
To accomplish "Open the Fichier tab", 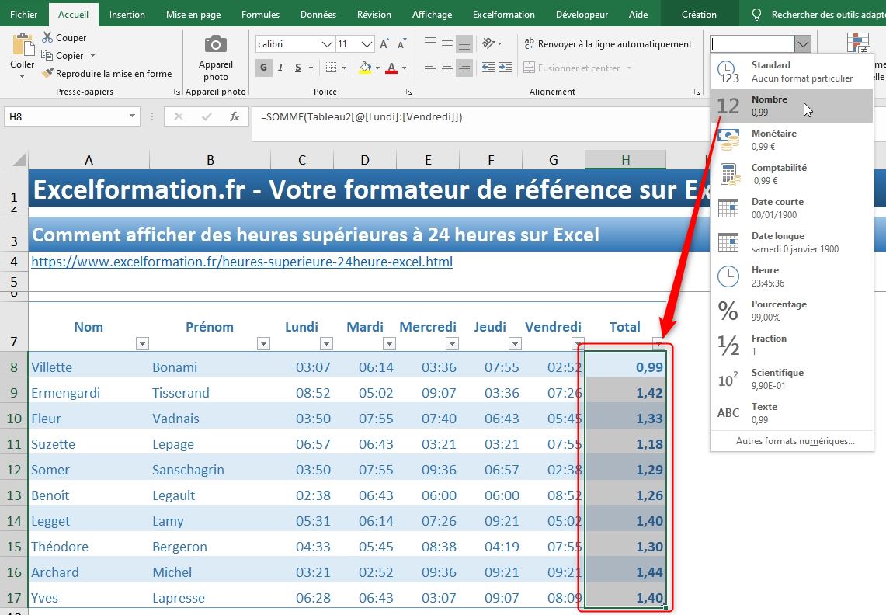I will (x=24, y=15).
